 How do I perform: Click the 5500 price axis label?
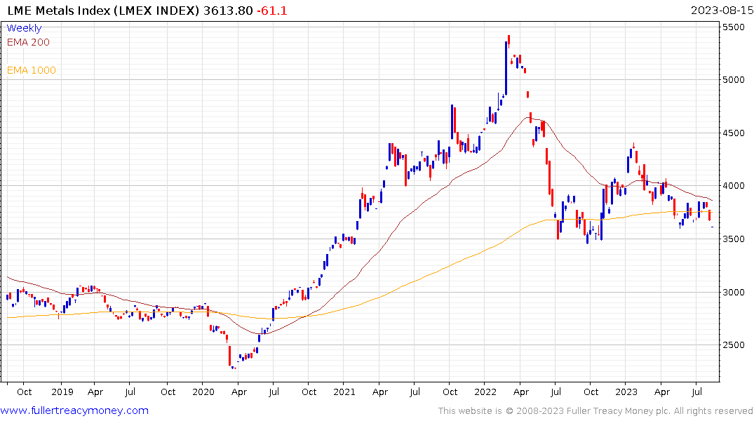[734, 27]
